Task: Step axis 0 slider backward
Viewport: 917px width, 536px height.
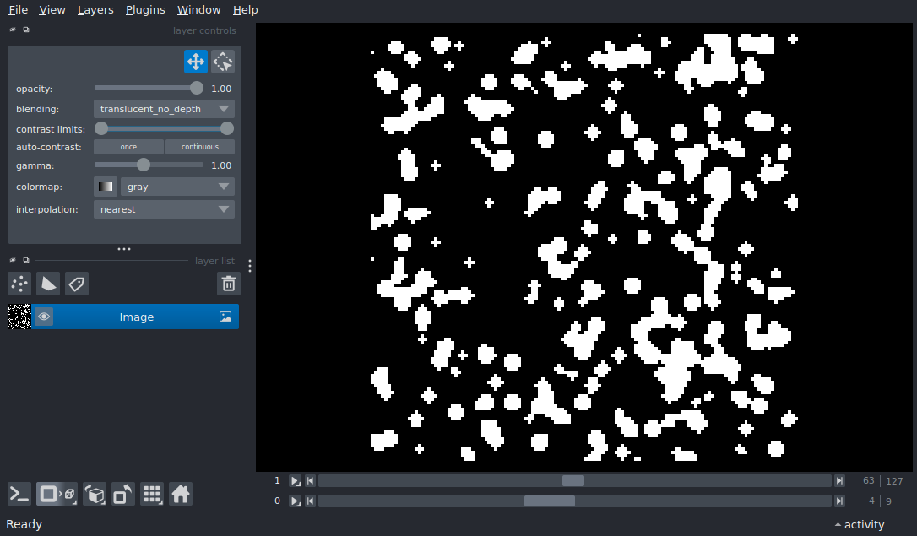Action: pyautogui.click(x=311, y=501)
